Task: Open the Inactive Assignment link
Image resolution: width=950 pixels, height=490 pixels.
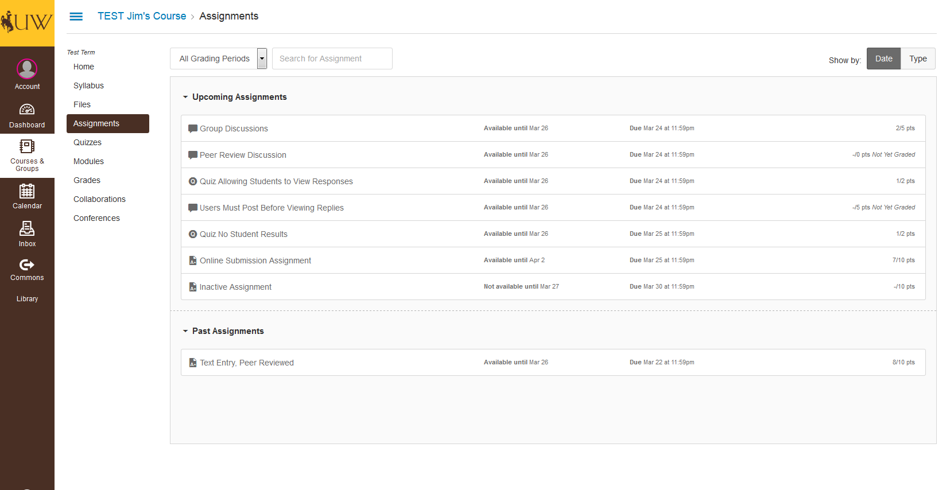Action: click(x=235, y=287)
